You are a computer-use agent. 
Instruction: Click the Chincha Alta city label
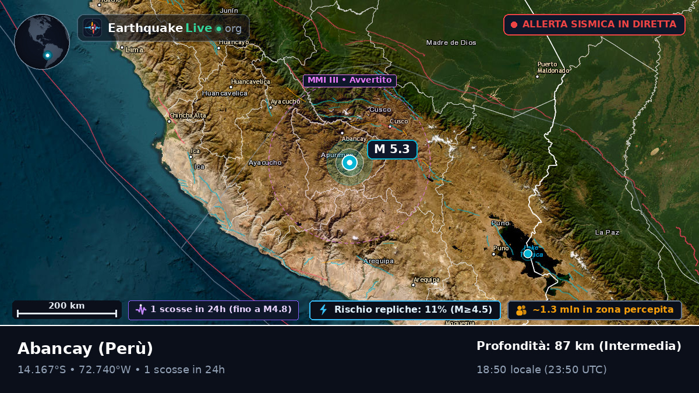(x=189, y=115)
